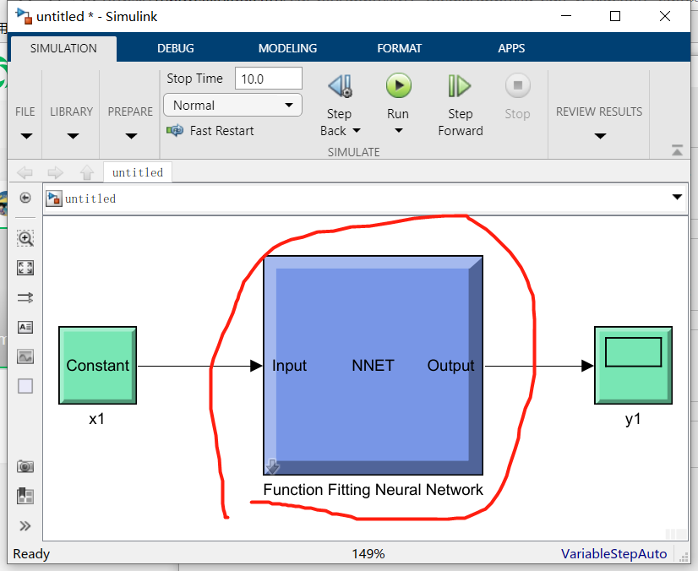Click the Step Back icon

point(339,85)
